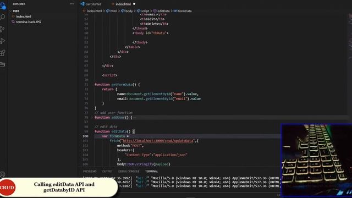Click the 'function getFormData()' line

pyautogui.click(x=117, y=85)
